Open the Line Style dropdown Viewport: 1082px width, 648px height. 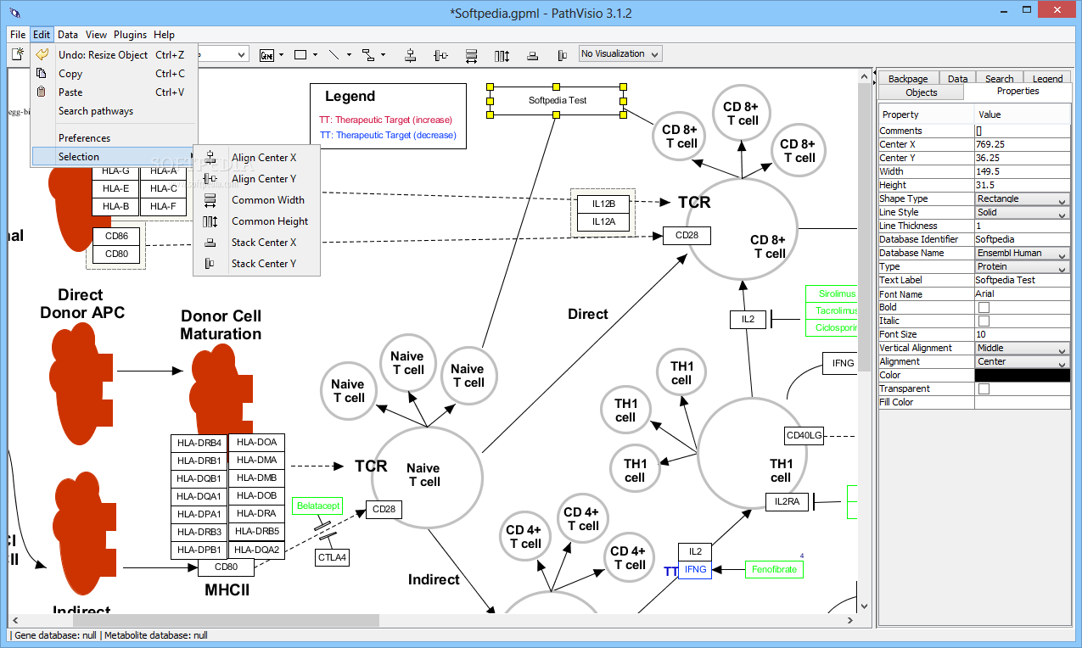[1022, 212]
